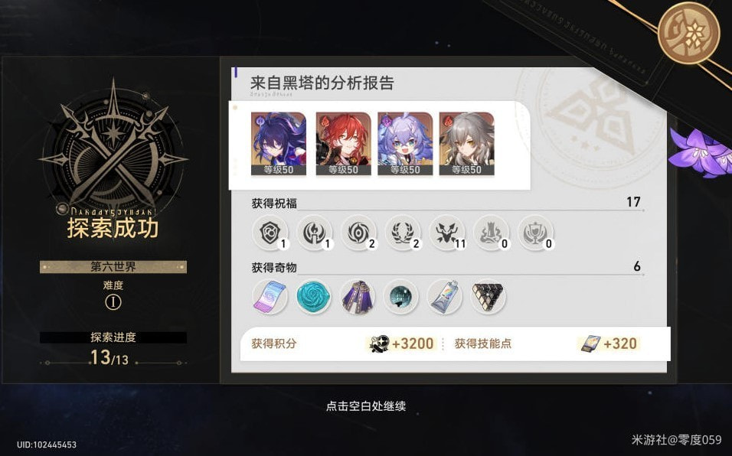732x456 pixels.
Task: Click the Destruction blessing icon with 0
Action: [491, 233]
